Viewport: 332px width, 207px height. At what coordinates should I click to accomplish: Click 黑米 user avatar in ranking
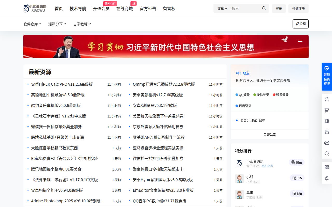pyautogui.click(x=239, y=195)
